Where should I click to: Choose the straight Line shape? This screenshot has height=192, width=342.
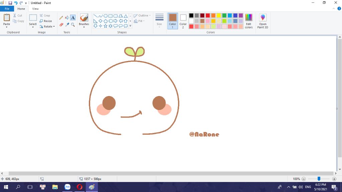[x=95, y=16]
